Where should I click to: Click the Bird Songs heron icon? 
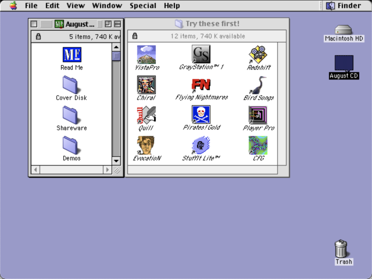(x=258, y=85)
